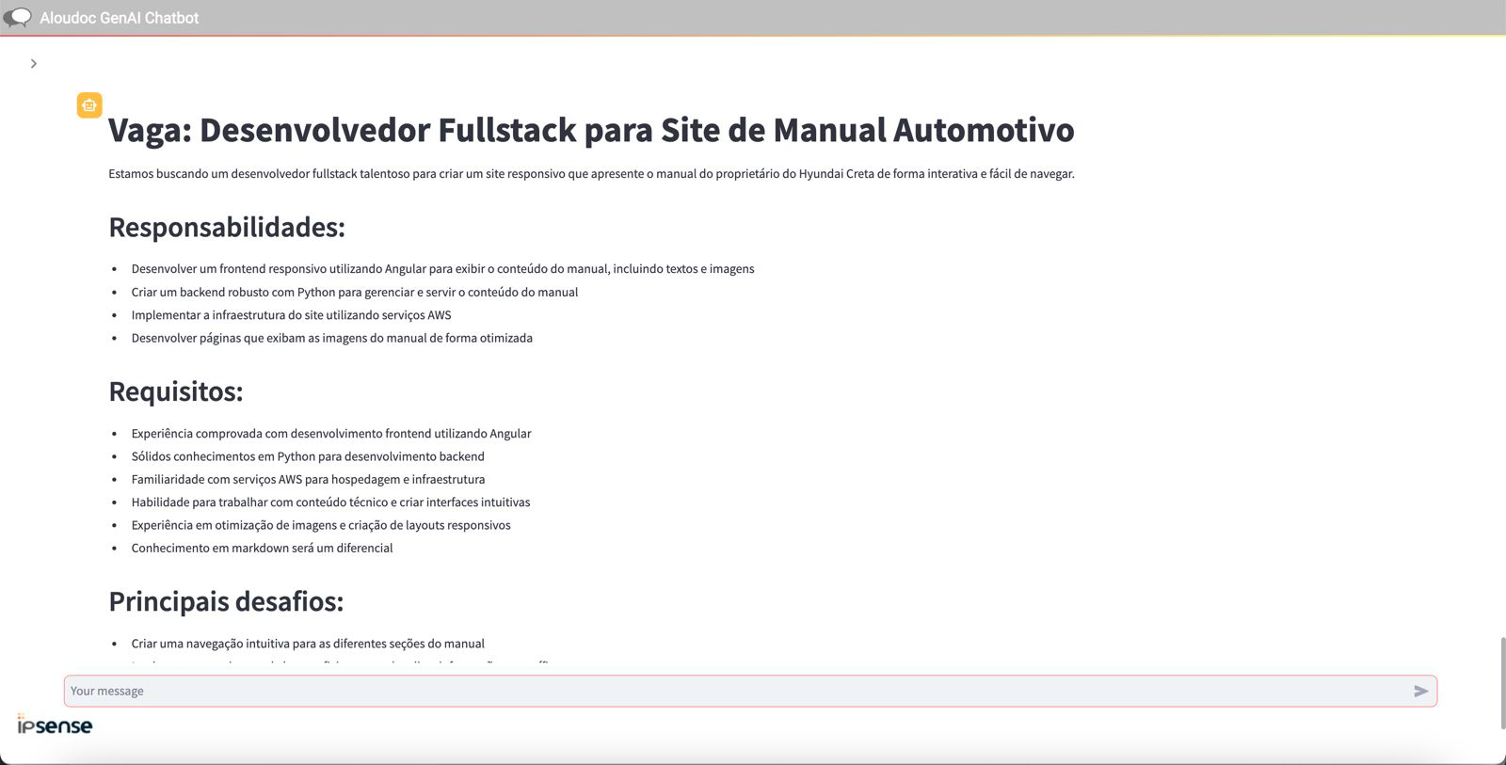
Task: Select the "Responsabilidades:" section heading
Action: pos(227,228)
